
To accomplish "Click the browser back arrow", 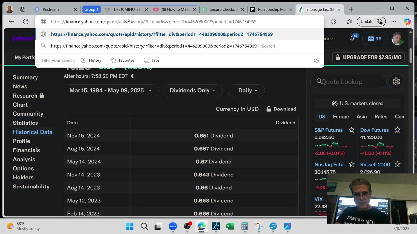I will 11,22.
